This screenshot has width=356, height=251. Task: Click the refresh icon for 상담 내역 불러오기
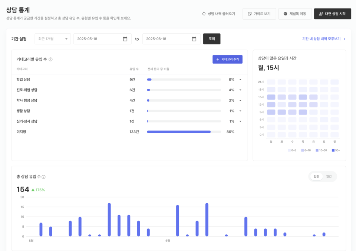(x=204, y=14)
